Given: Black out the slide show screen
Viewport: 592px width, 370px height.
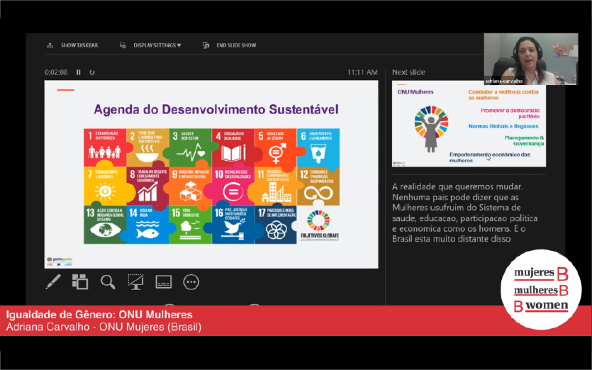Looking at the screenshot, I should 135,281.
